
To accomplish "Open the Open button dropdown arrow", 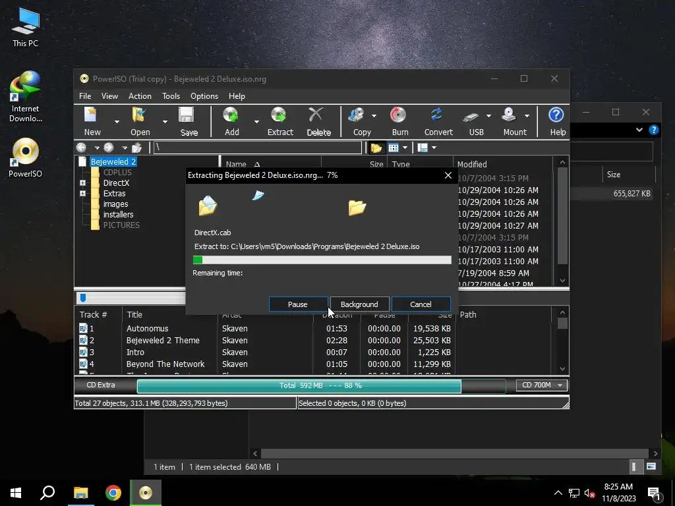I will click(x=165, y=122).
